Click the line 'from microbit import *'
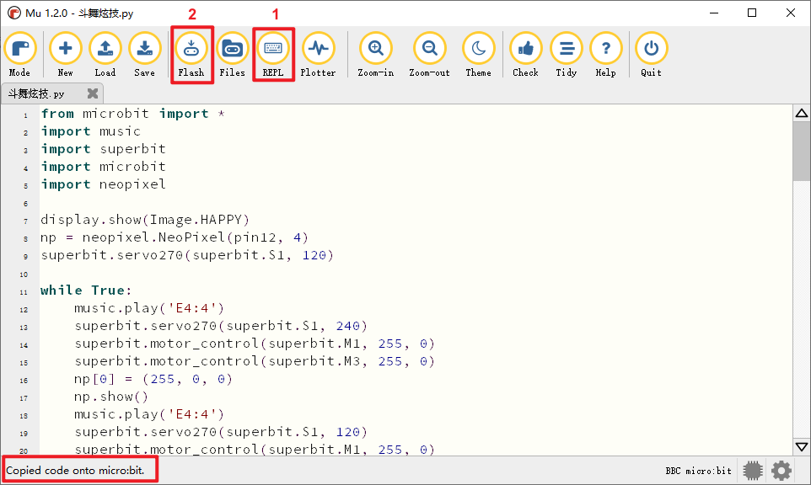 pyautogui.click(x=133, y=114)
